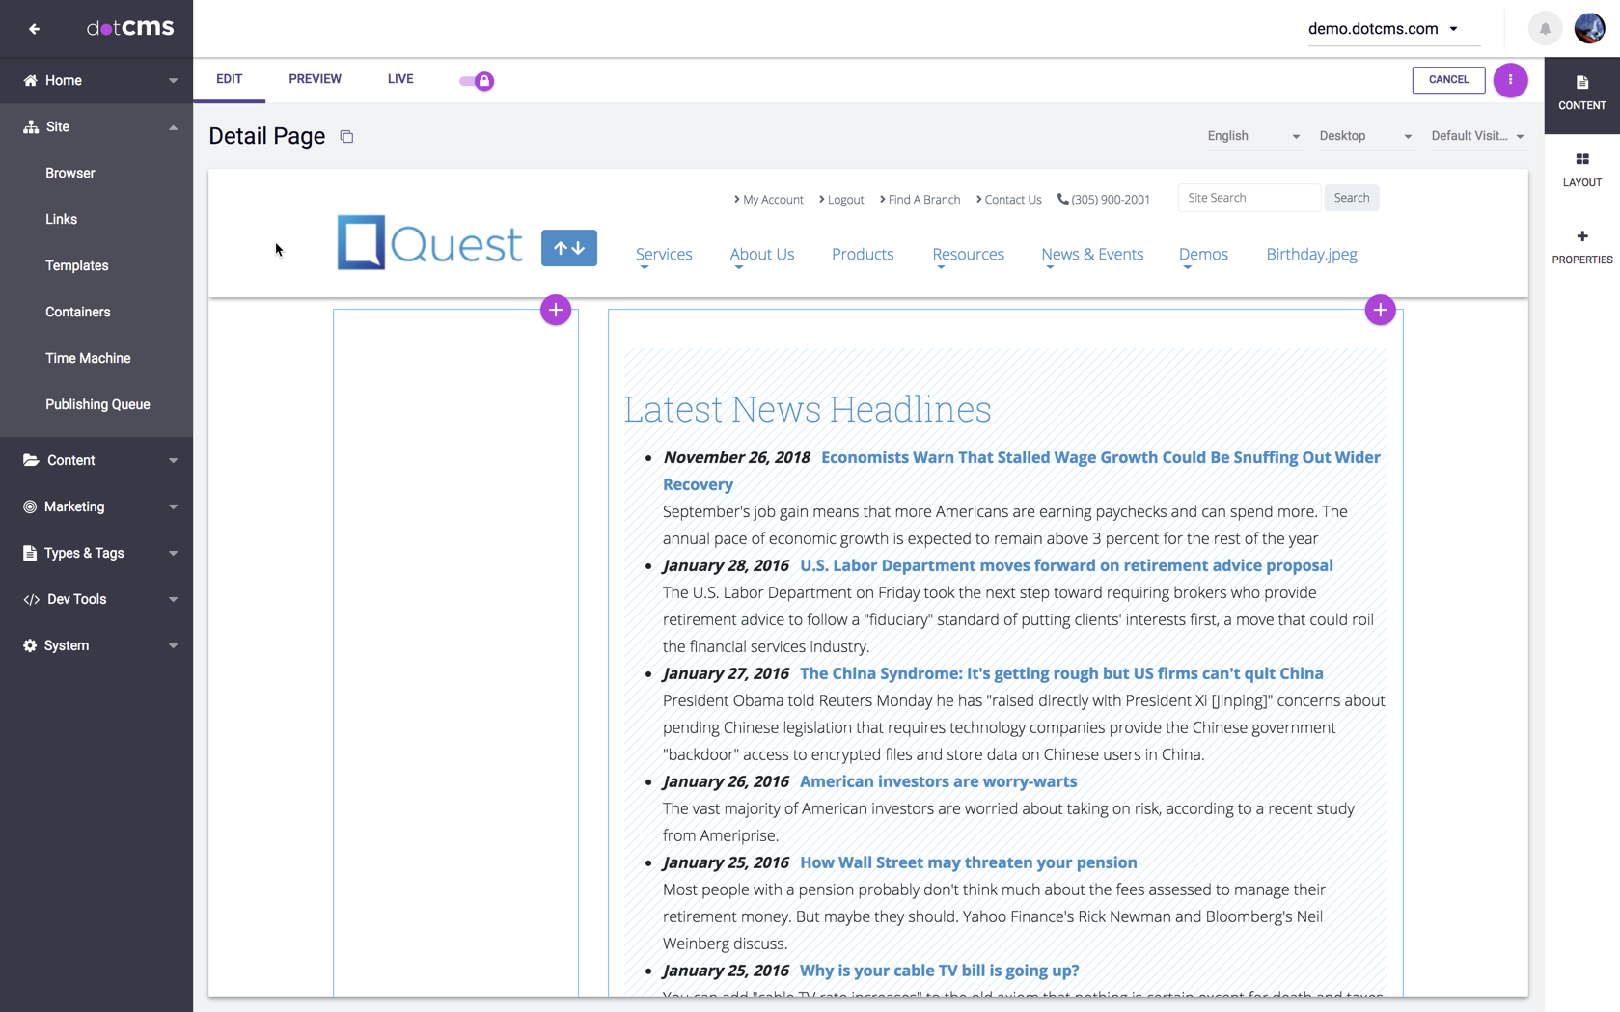Switch to the Preview tab
The height and width of the screenshot is (1012, 1620).
pos(315,79)
